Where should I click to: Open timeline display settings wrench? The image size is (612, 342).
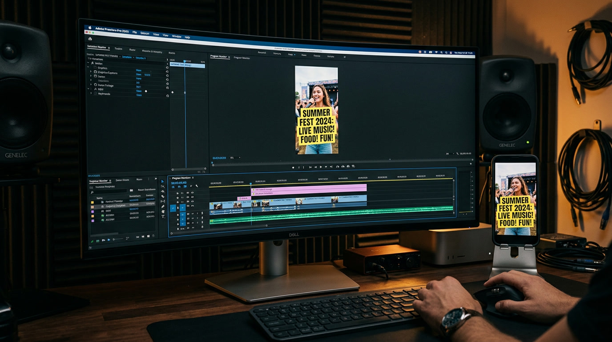point(197,186)
